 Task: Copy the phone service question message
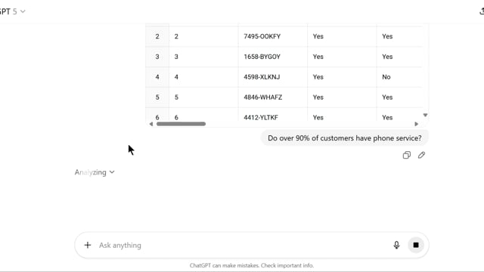tap(407, 155)
